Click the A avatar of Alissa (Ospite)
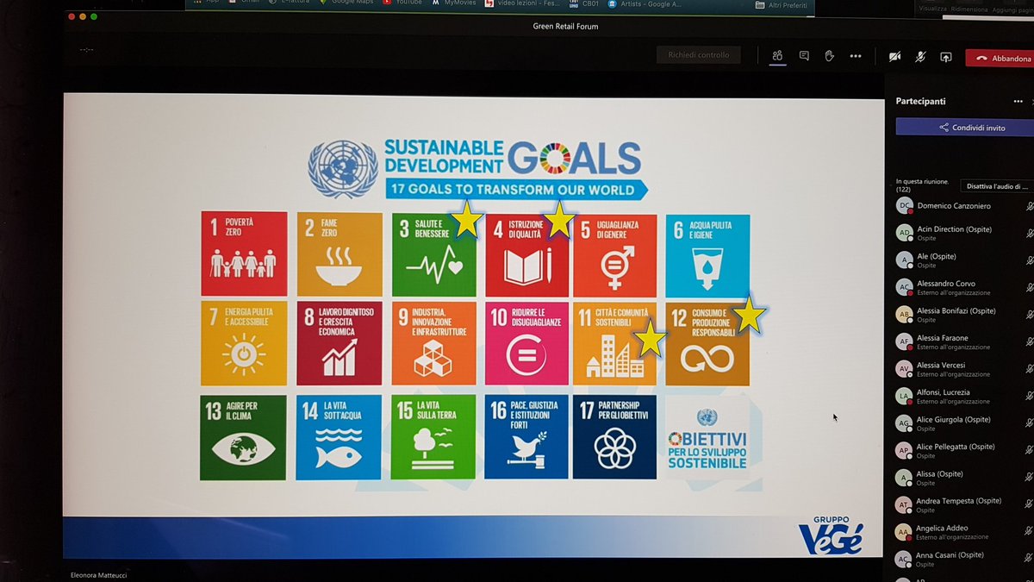Image resolution: width=1034 pixels, height=582 pixels. pos(904,478)
